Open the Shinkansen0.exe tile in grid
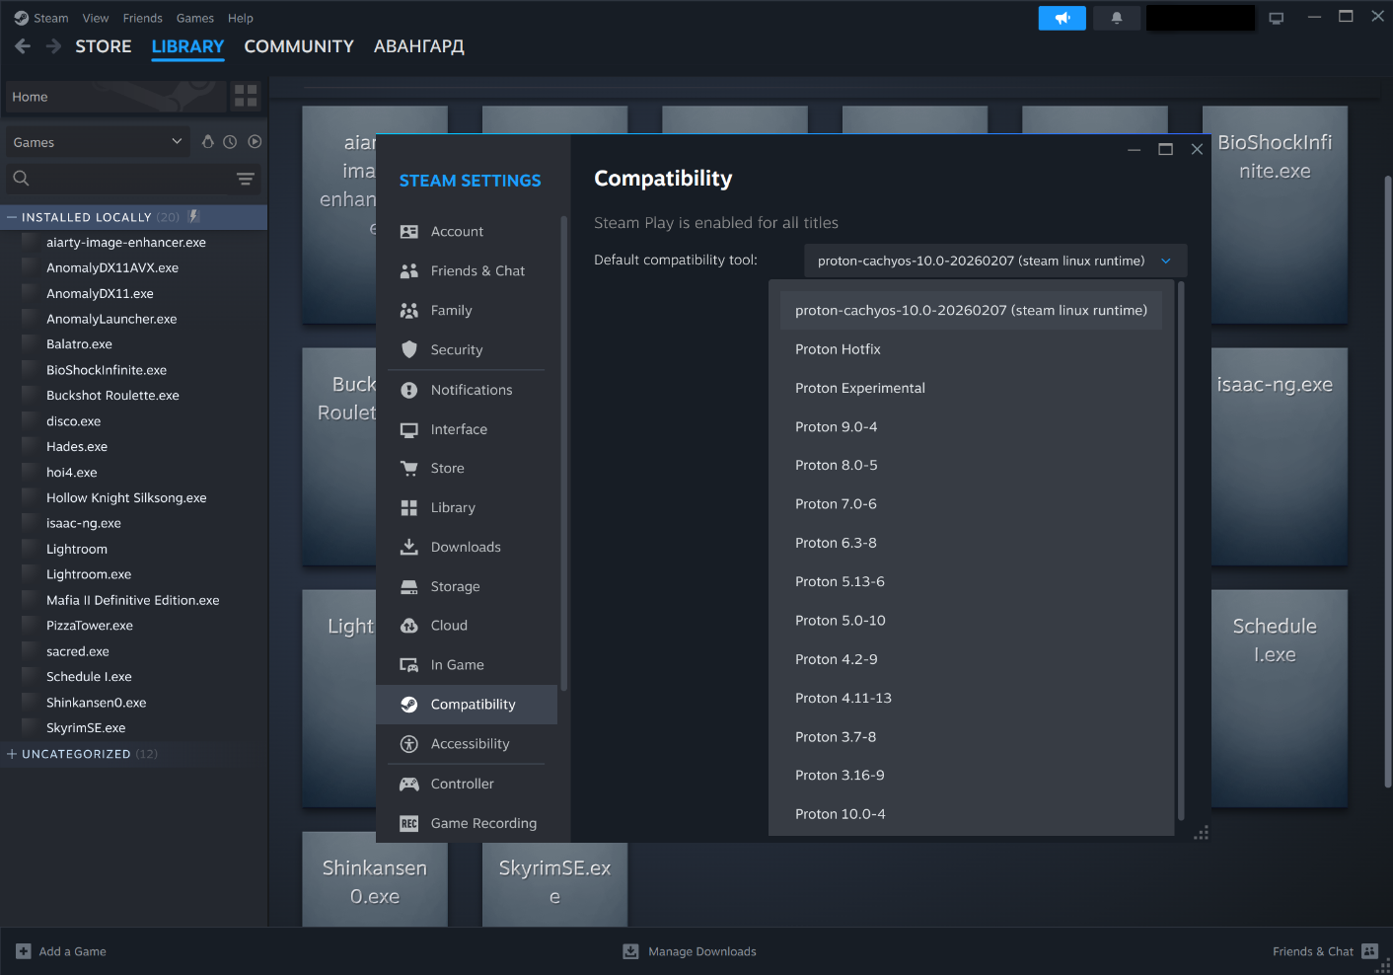Viewport: 1393px width, 975px height. 375,879
